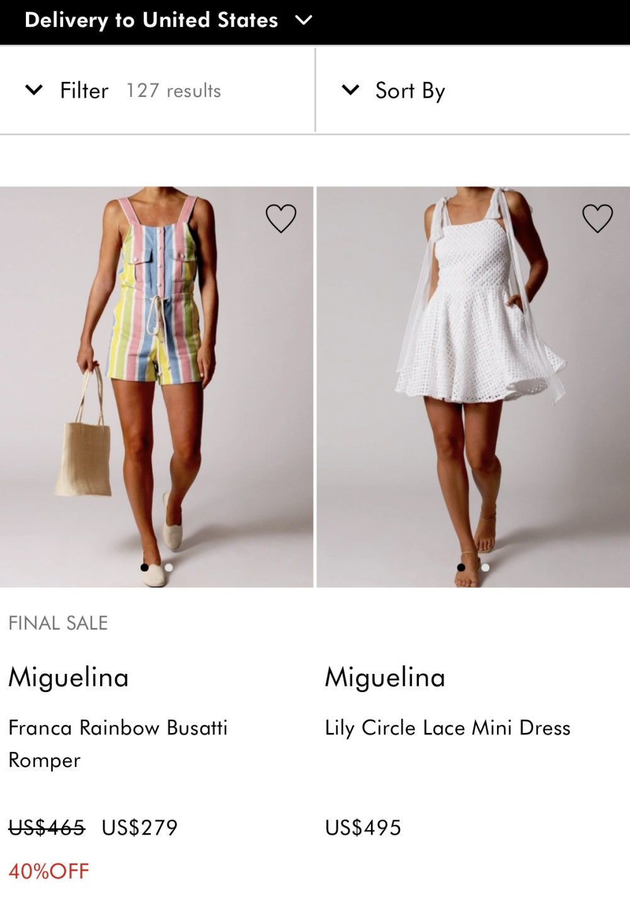View the second image dot of the white dress
The width and height of the screenshot is (630, 907).
coord(485,568)
